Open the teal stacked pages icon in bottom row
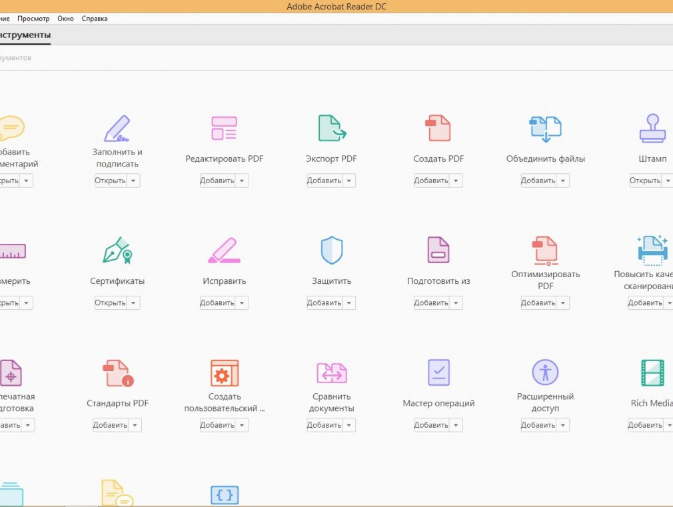The image size is (673, 507). point(11,494)
